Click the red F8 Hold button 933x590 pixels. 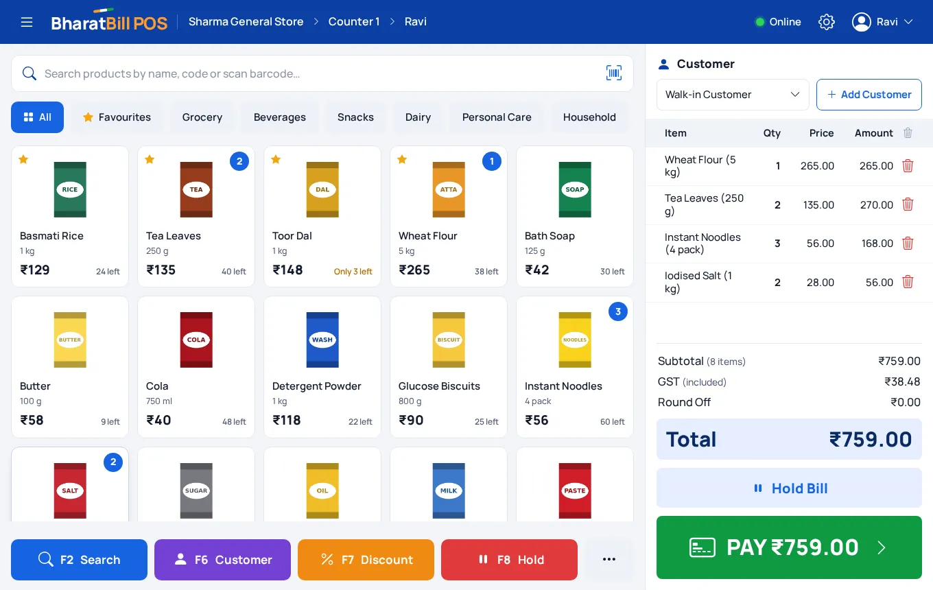510,560
